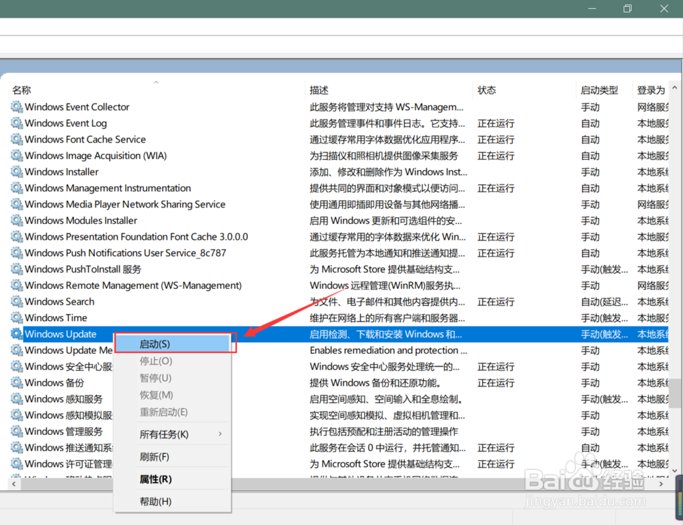The image size is (683, 525).
Task: Click gear icon of Windows 推送通知系统服务
Action: point(16,447)
